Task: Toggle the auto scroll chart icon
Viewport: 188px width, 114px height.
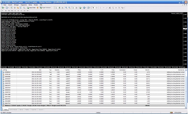Action: click(x=73, y=8)
